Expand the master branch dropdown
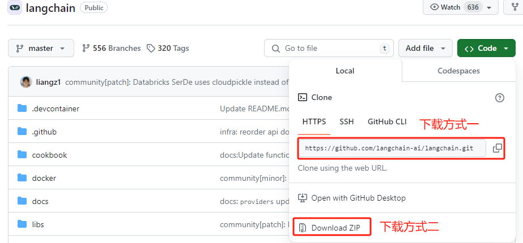The image size is (523, 243). 41,49
